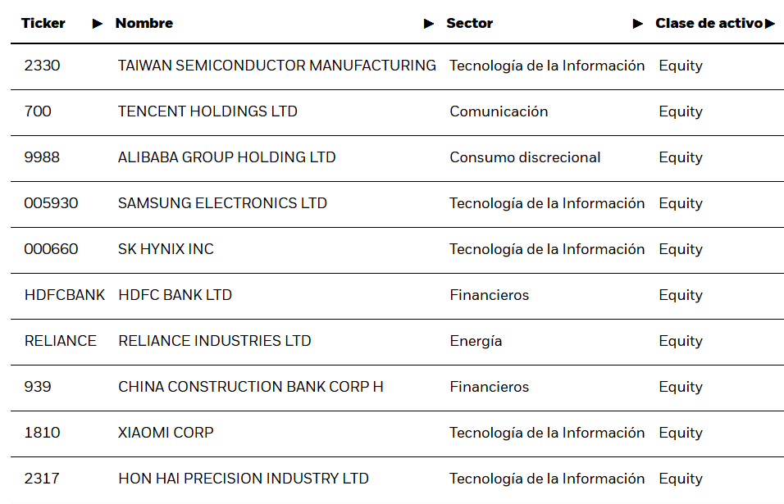
Task: Click the sort arrow beside Clase de activo
Action: 769,24
